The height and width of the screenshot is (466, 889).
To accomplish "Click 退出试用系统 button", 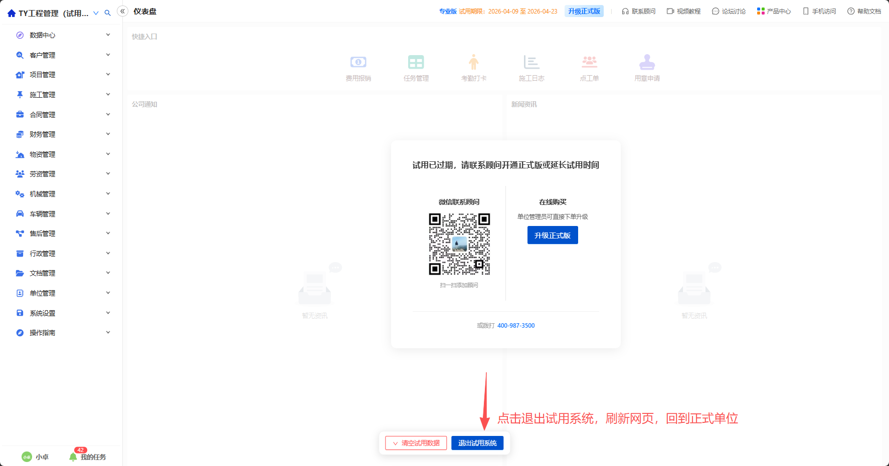I will point(477,443).
